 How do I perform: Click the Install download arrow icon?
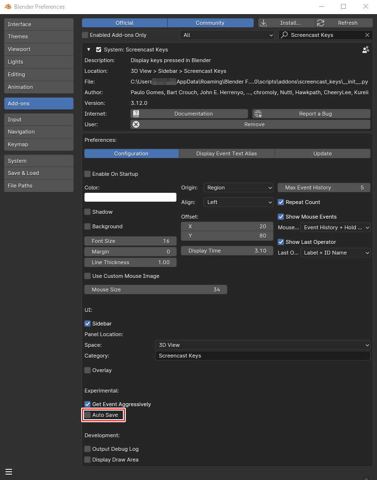click(x=264, y=23)
